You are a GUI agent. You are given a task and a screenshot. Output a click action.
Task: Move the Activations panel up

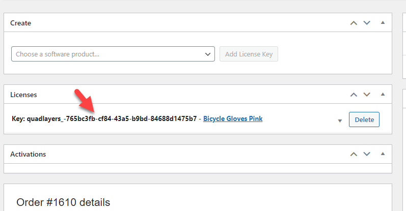point(354,154)
